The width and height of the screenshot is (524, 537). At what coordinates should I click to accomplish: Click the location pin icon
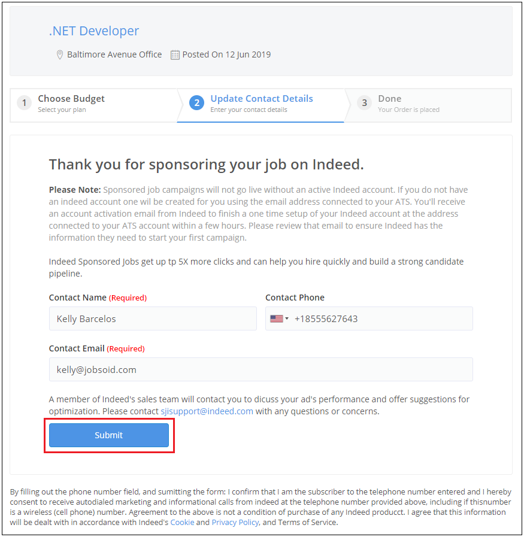[x=60, y=54]
